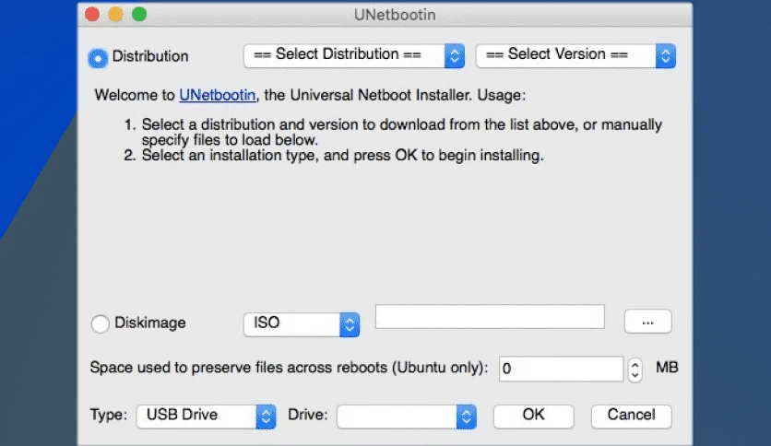Browse for disk image with ... button
Image resolution: width=771 pixels, height=446 pixels.
[x=648, y=322]
